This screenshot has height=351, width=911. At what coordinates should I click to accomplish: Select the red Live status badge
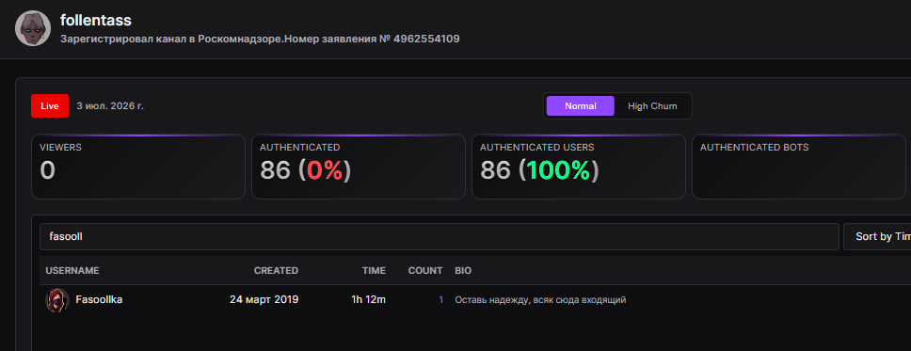point(50,106)
